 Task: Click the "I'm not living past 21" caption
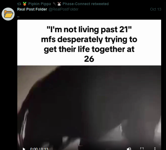(x=89, y=29)
